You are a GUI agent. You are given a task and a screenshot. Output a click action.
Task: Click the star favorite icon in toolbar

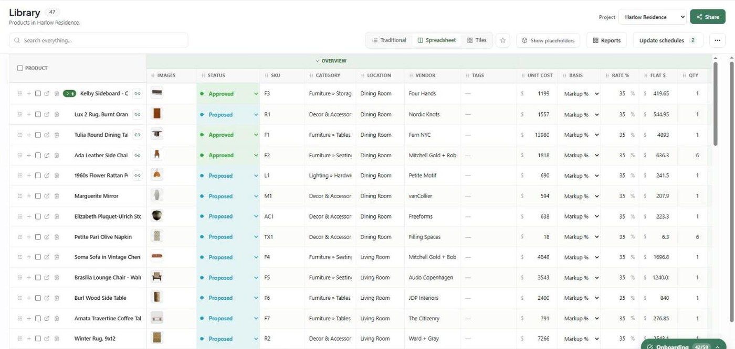click(x=503, y=40)
